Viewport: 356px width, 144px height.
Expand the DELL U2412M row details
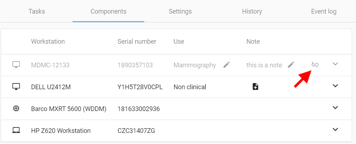(335, 86)
